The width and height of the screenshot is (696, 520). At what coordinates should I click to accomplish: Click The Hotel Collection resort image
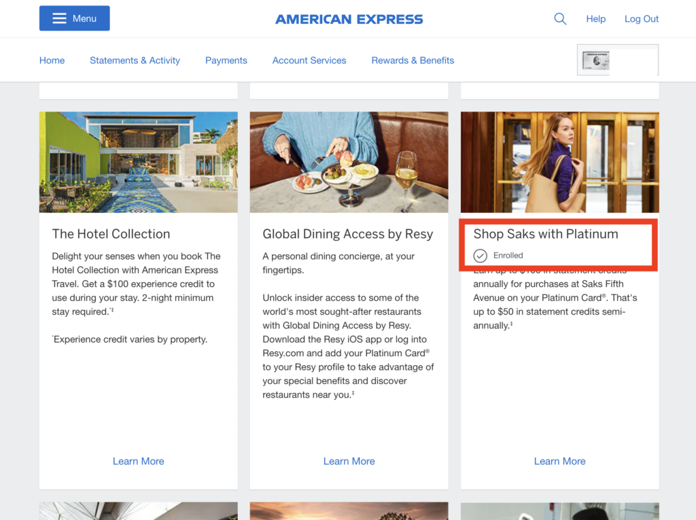(139, 162)
